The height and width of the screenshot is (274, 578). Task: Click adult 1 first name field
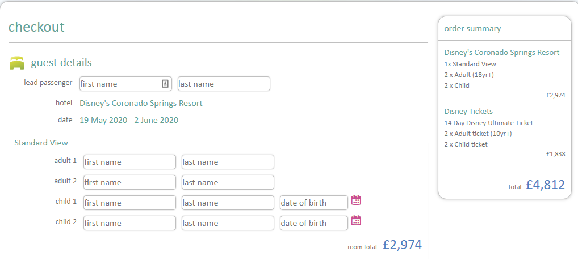pos(129,162)
